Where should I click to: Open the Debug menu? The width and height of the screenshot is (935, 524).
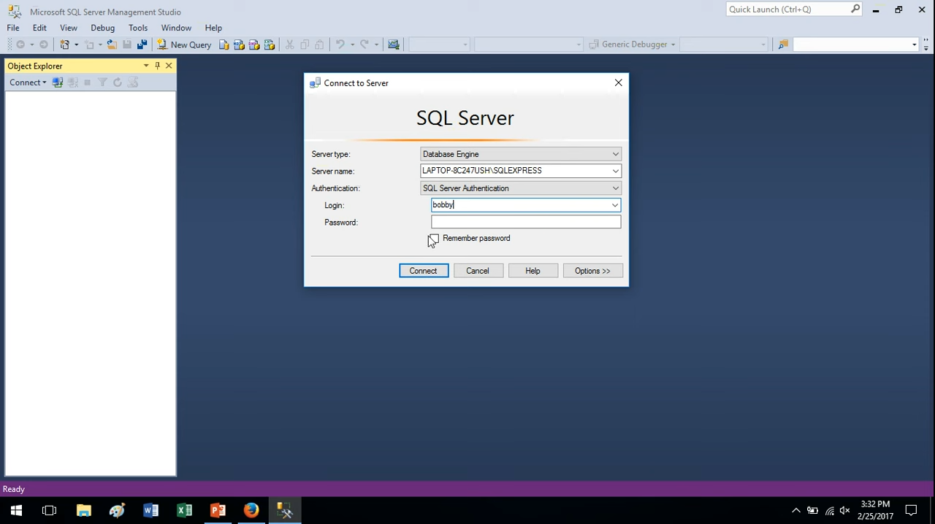click(x=102, y=28)
